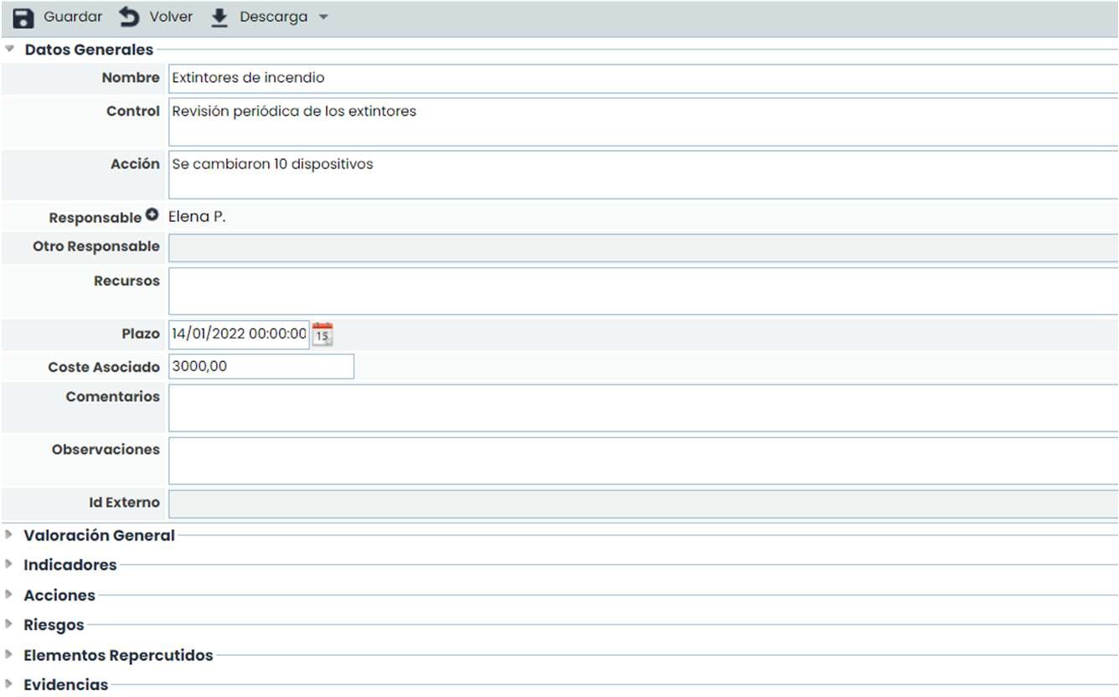Expand the Valoración General section
1119x697 pixels.
pos(10,534)
